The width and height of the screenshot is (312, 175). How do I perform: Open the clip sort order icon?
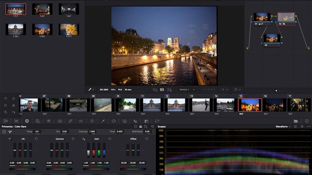14,112
